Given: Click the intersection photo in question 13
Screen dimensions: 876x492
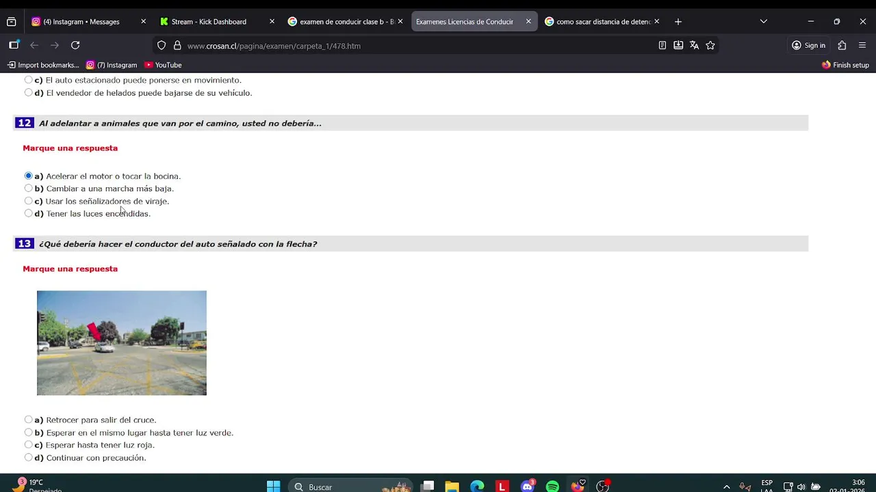Looking at the screenshot, I should point(122,343).
